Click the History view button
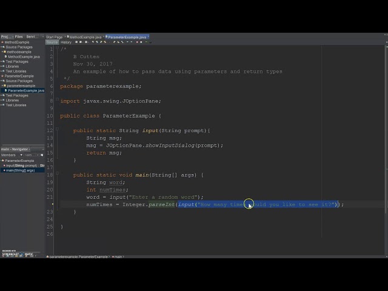Viewport: 388px width, 291px height. [x=66, y=42]
